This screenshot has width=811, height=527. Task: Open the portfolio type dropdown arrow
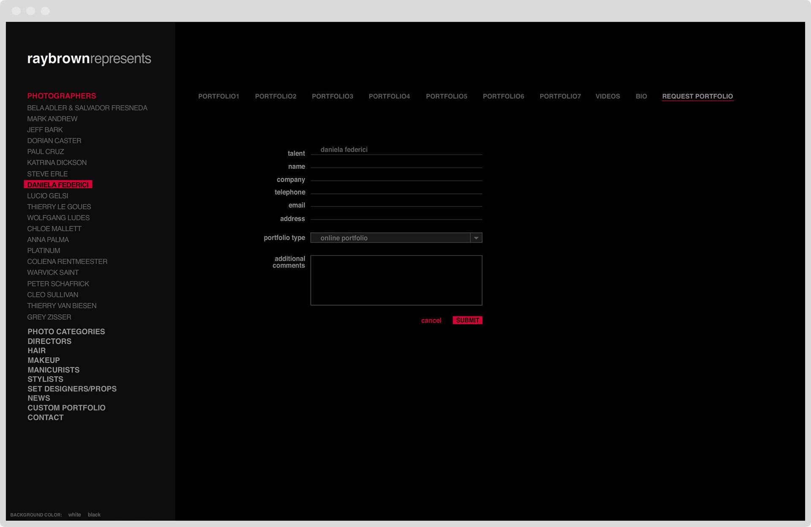(x=476, y=238)
